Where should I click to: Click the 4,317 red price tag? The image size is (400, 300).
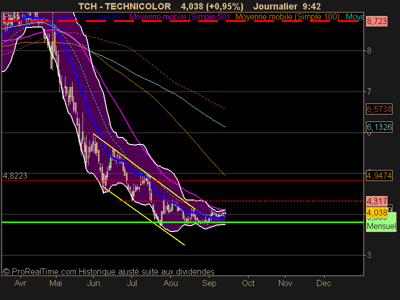pyautogui.click(x=377, y=201)
